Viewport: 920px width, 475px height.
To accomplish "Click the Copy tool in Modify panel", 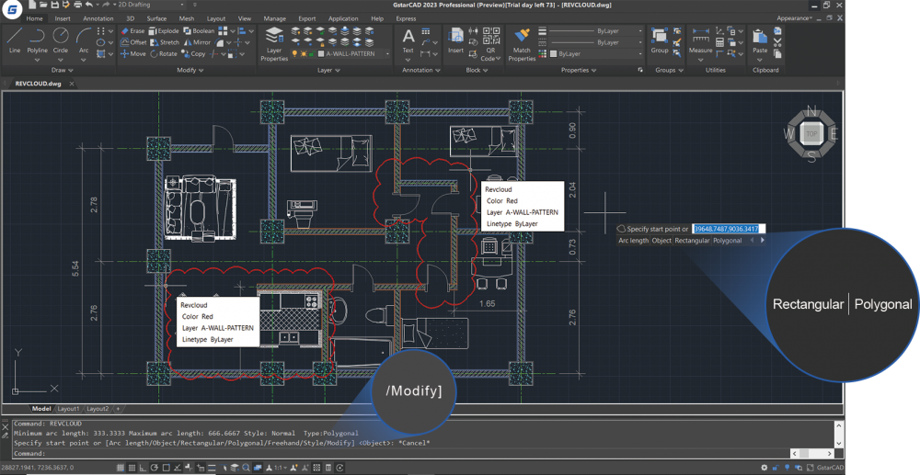I will pos(193,53).
